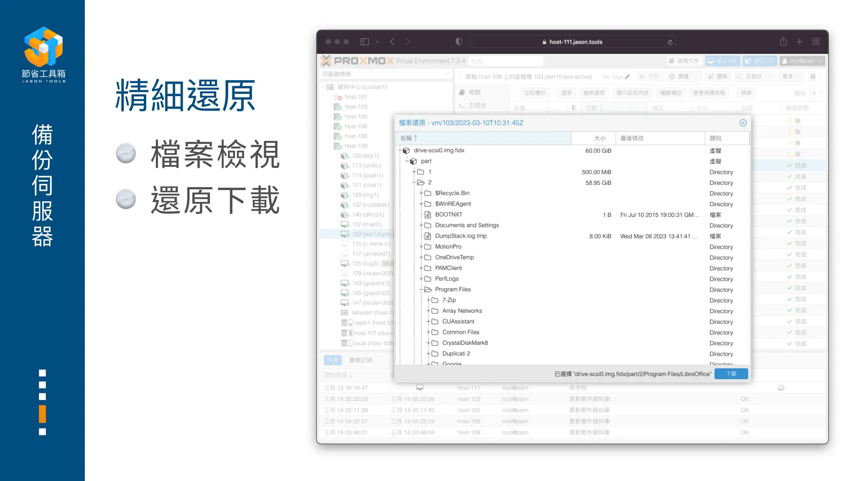Screen dimensions: 856x481
Task: Reload the page with the refresh icon
Action: coord(670,42)
